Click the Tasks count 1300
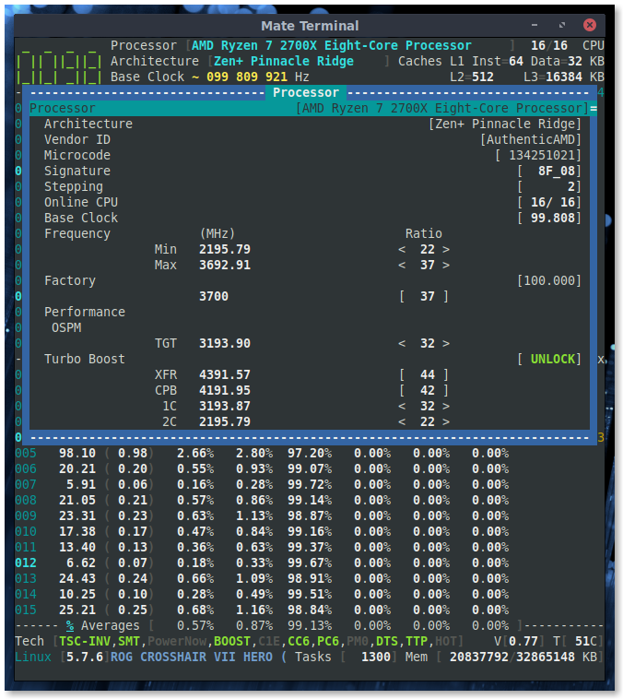The image size is (623, 699). (376, 658)
